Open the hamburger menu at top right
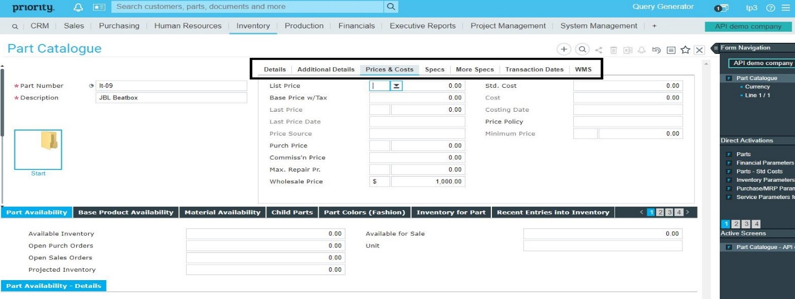This screenshot has height=299, width=795. (786, 8)
